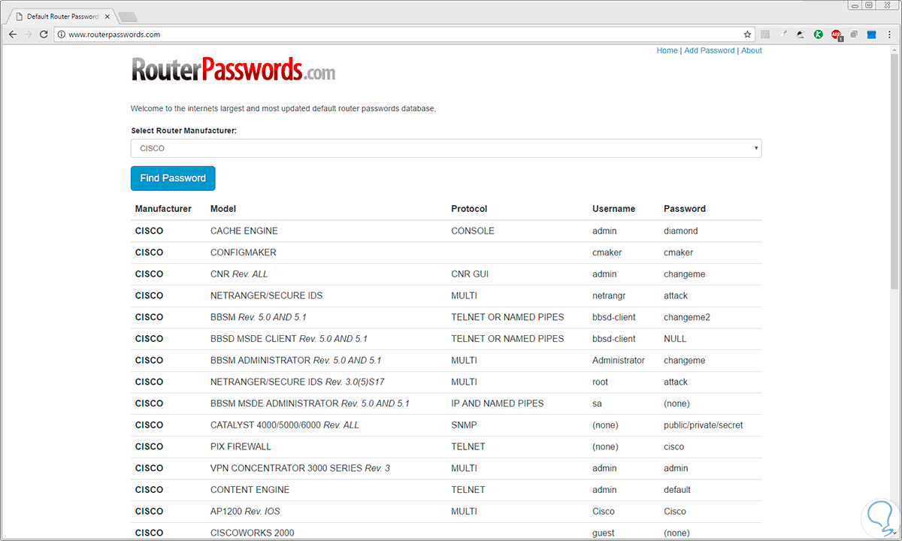This screenshot has height=541, width=902.
Task: View site info icon in address bar
Action: click(x=62, y=35)
